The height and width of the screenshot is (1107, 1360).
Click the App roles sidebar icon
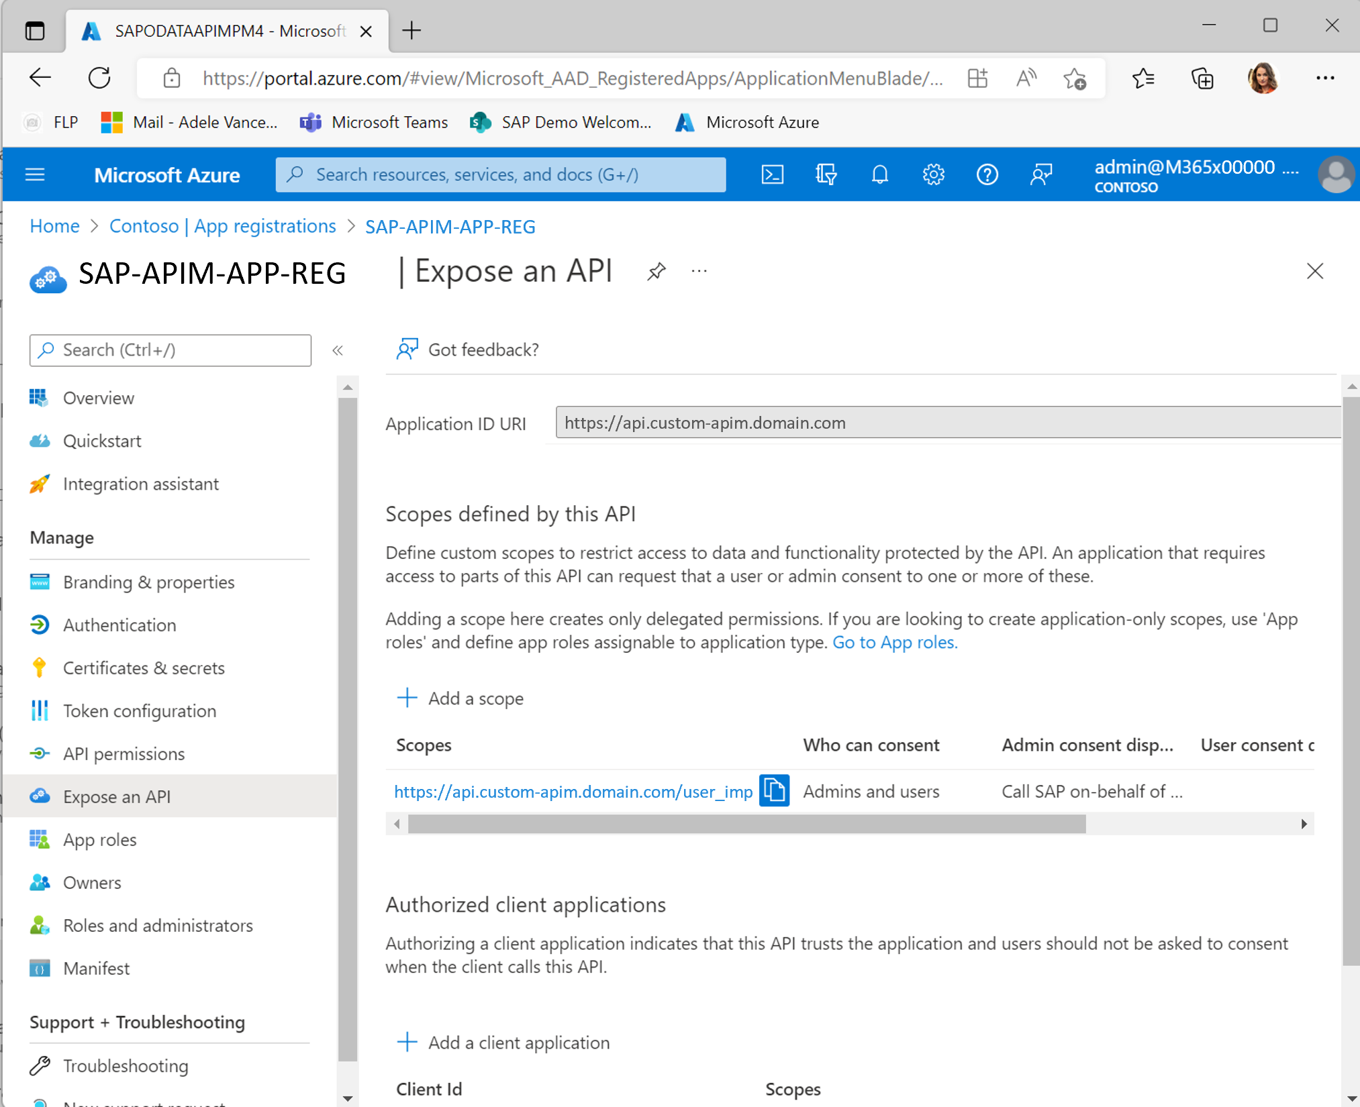[x=40, y=839]
